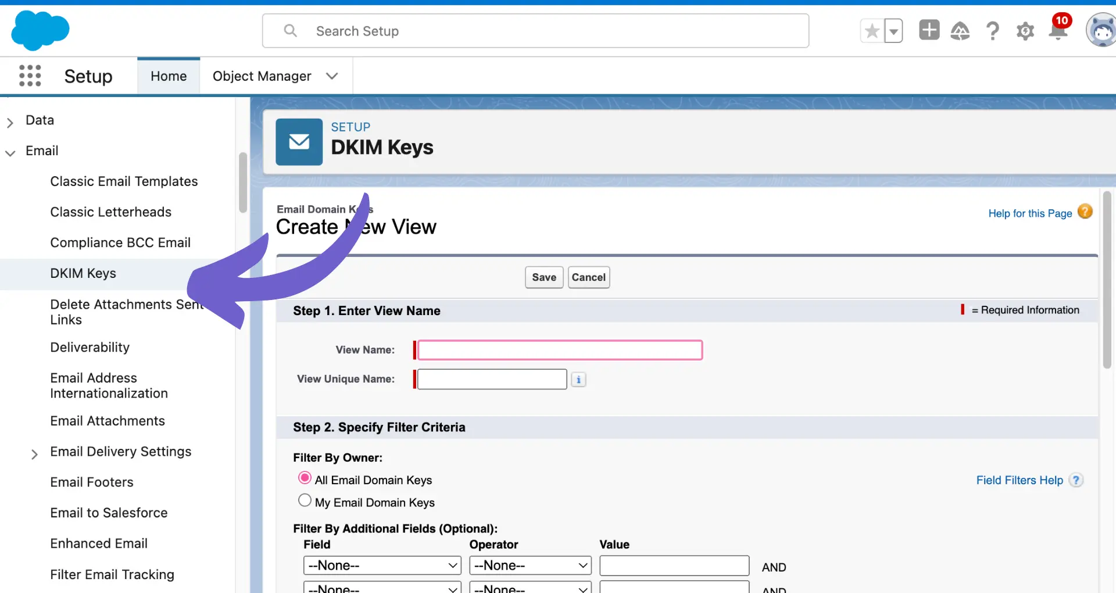
Task: Click the DKIM Keys envelope icon
Action: [x=299, y=142]
